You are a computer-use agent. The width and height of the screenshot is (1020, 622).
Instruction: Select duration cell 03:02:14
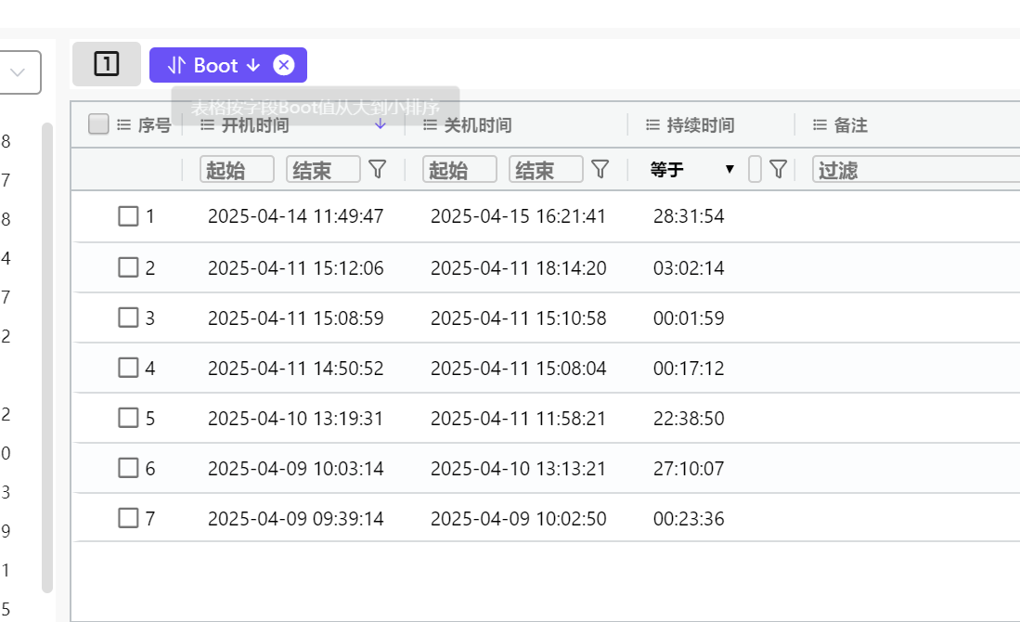click(689, 268)
